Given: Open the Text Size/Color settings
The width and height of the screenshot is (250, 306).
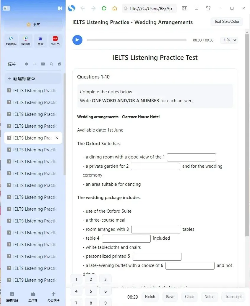Looking at the screenshot, I should 226,21.
